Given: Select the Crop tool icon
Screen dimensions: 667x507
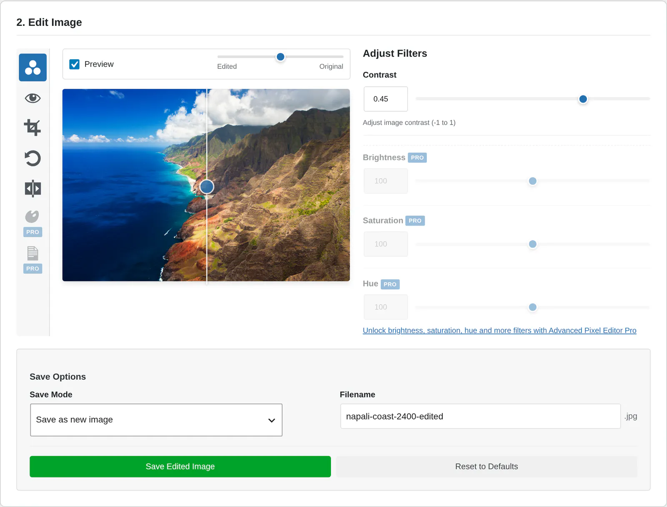Looking at the screenshot, I should coord(33,128).
